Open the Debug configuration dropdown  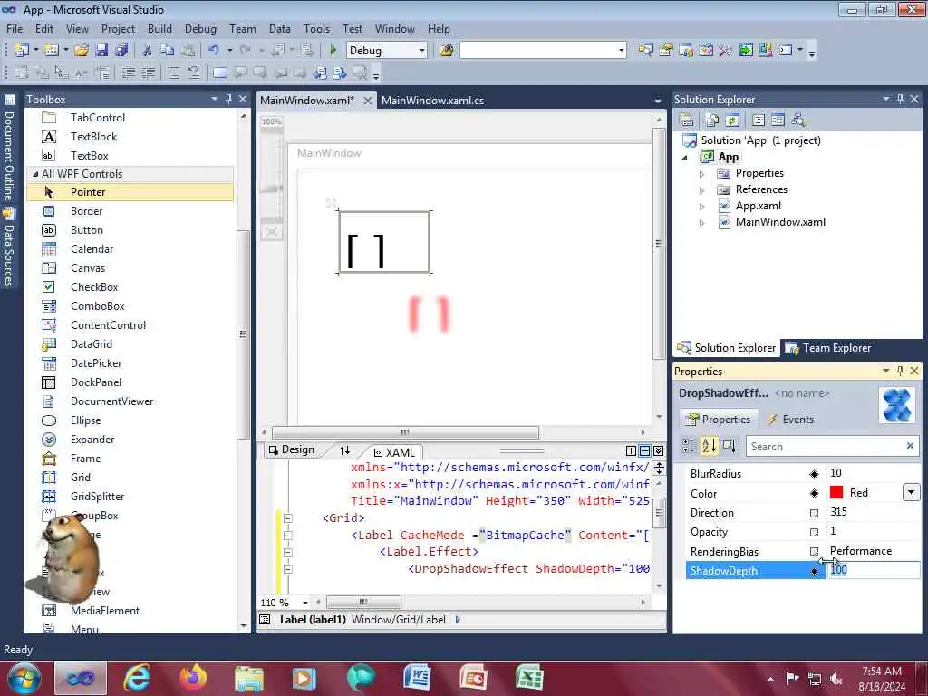click(x=422, y=51)
